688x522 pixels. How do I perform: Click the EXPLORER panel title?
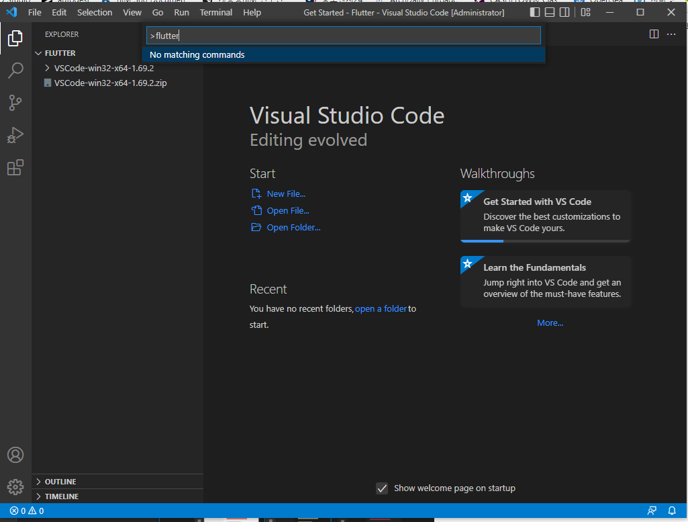click(x=62, y=34)
